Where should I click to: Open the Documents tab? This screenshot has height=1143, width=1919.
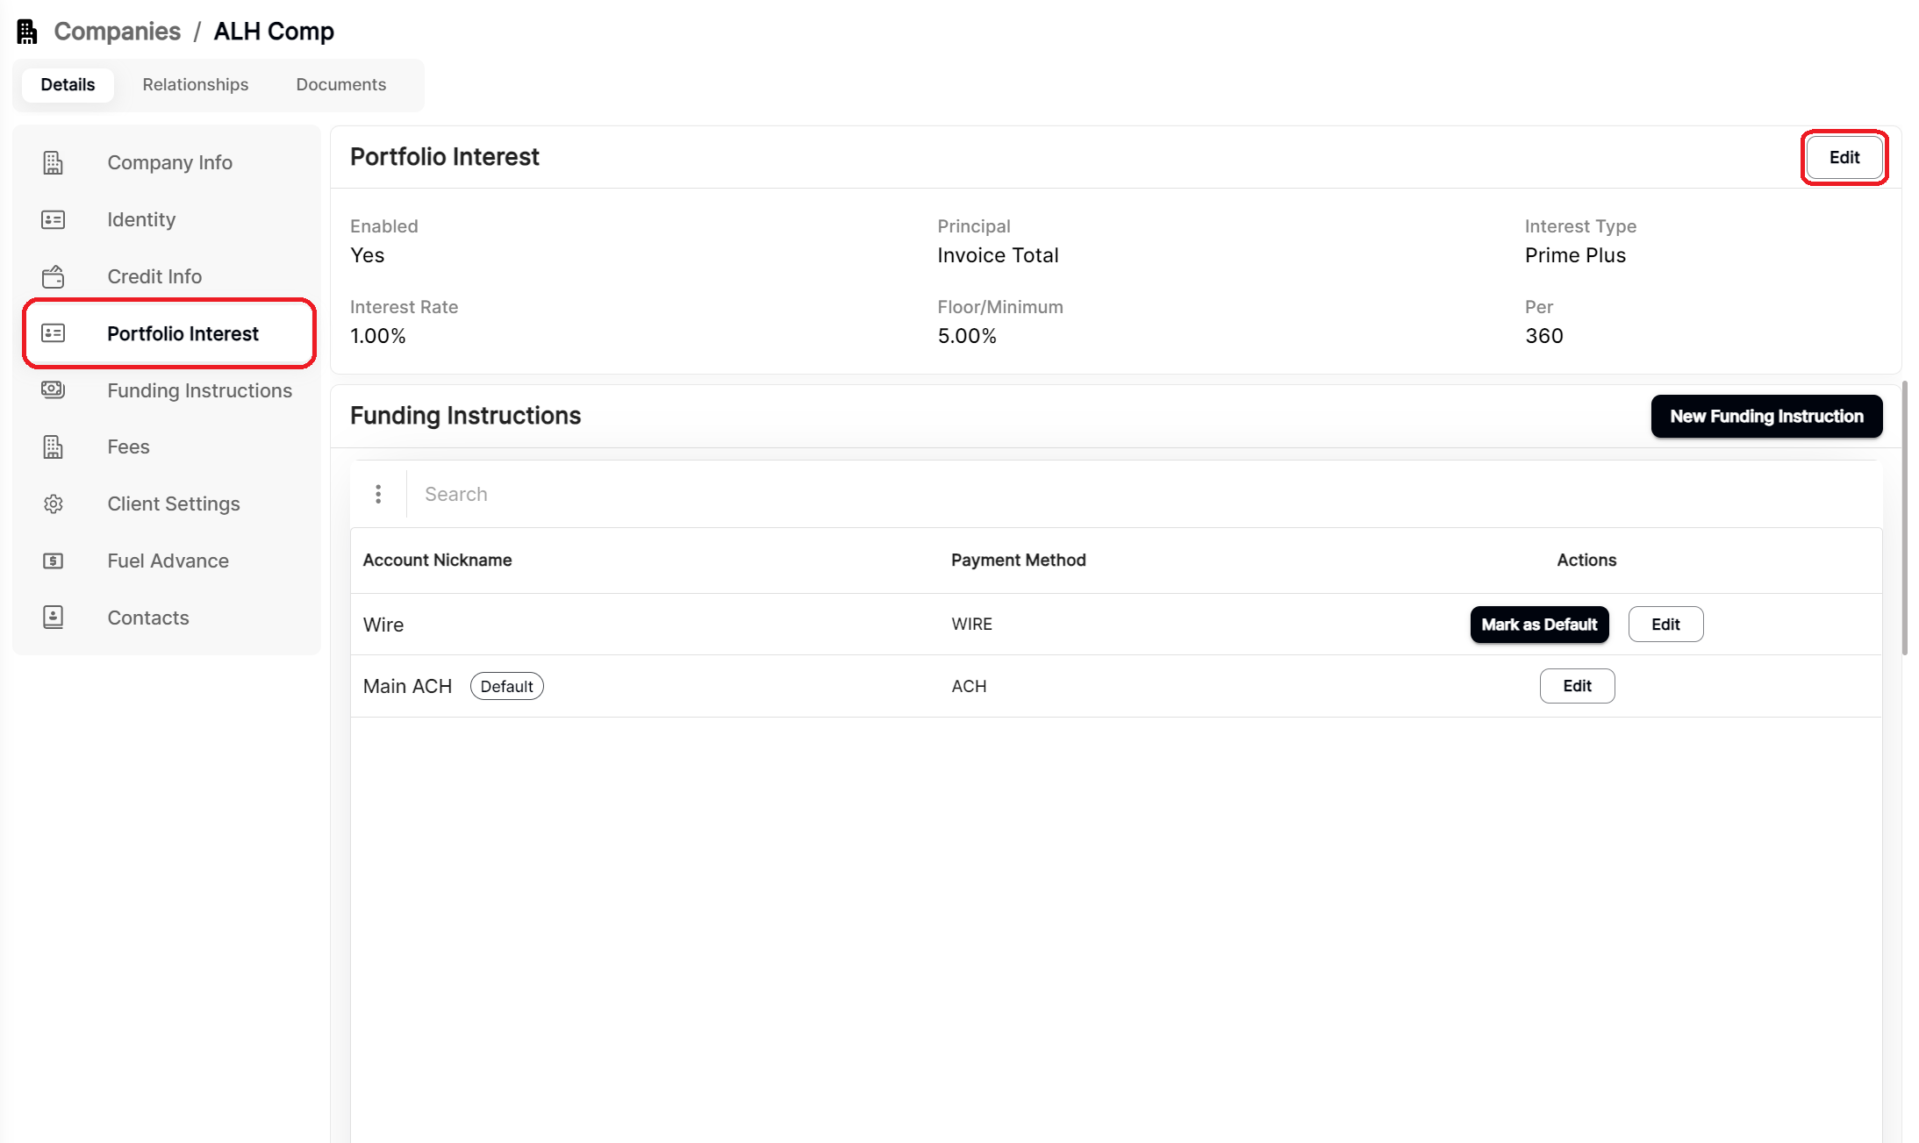coord(340,84)
